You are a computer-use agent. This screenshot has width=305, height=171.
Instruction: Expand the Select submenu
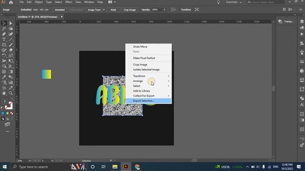(149, 86)
